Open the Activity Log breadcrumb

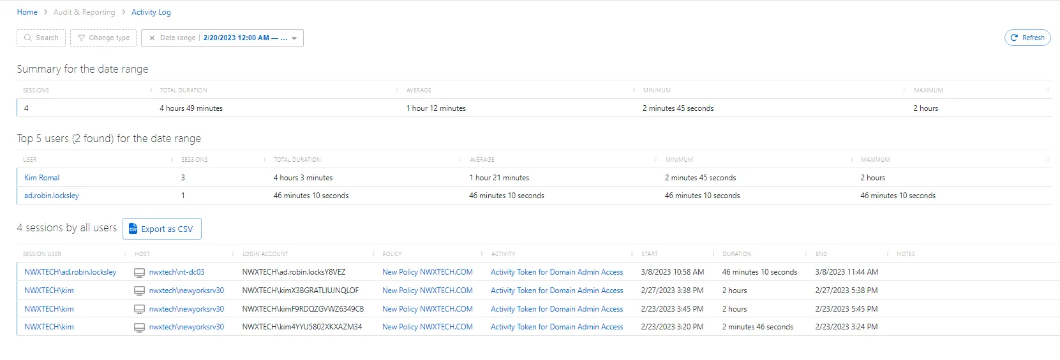151,12
